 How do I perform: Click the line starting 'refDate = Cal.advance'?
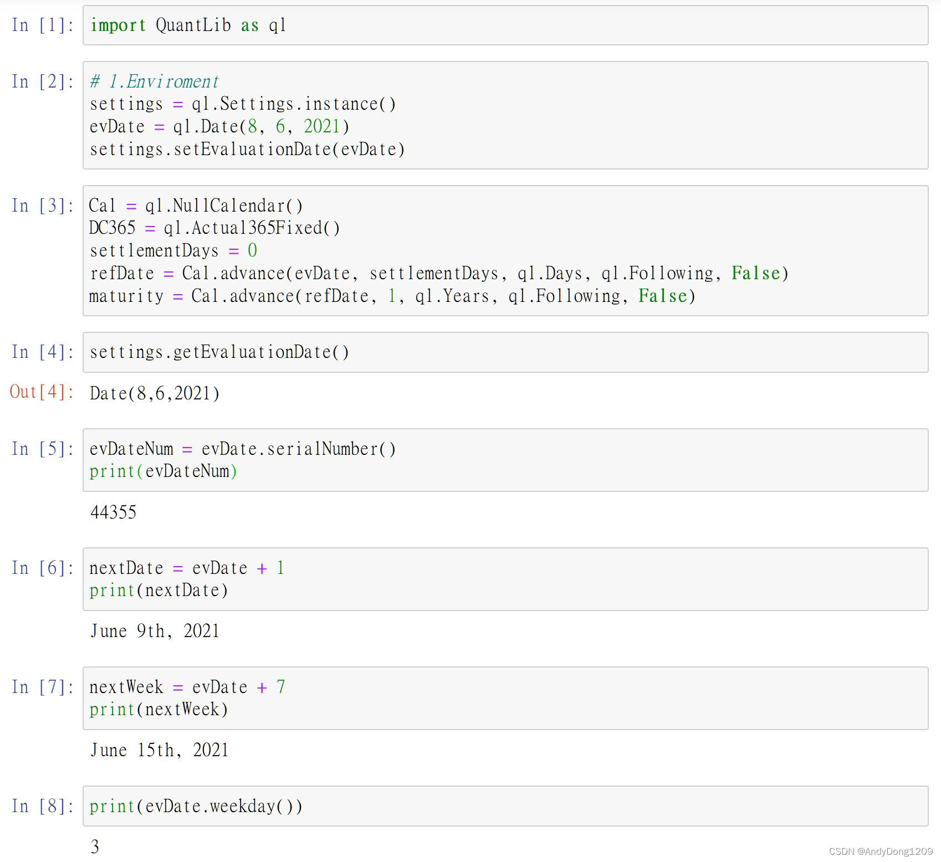[x=439, y=274]
